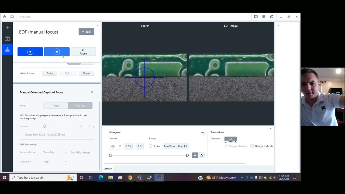Enable the Single Channel checkbox
Screen dimensions: 345x194
click(x=226, y=146)
